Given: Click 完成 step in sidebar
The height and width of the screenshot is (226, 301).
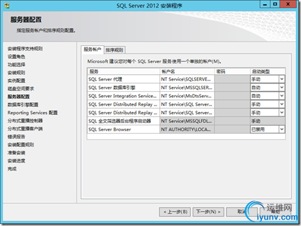Looking at the screenshot, I should [12, 169].
